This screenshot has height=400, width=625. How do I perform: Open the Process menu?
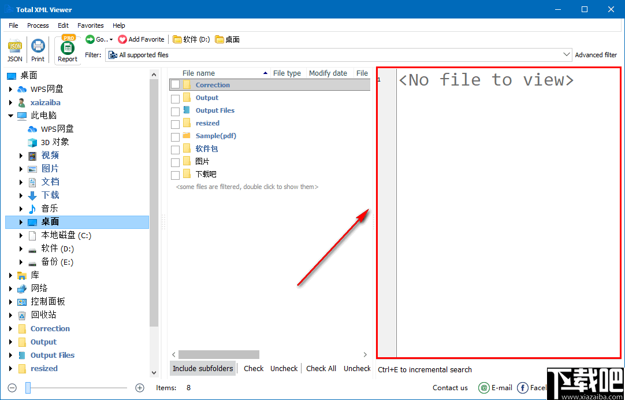pos(38,25)
